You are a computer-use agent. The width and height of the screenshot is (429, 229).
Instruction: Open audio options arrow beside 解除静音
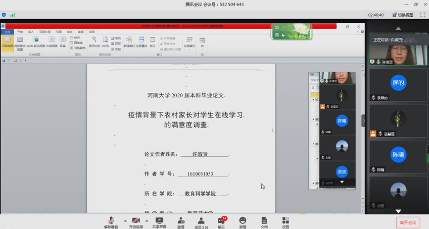pyautogui.click(x=125, y=220)
